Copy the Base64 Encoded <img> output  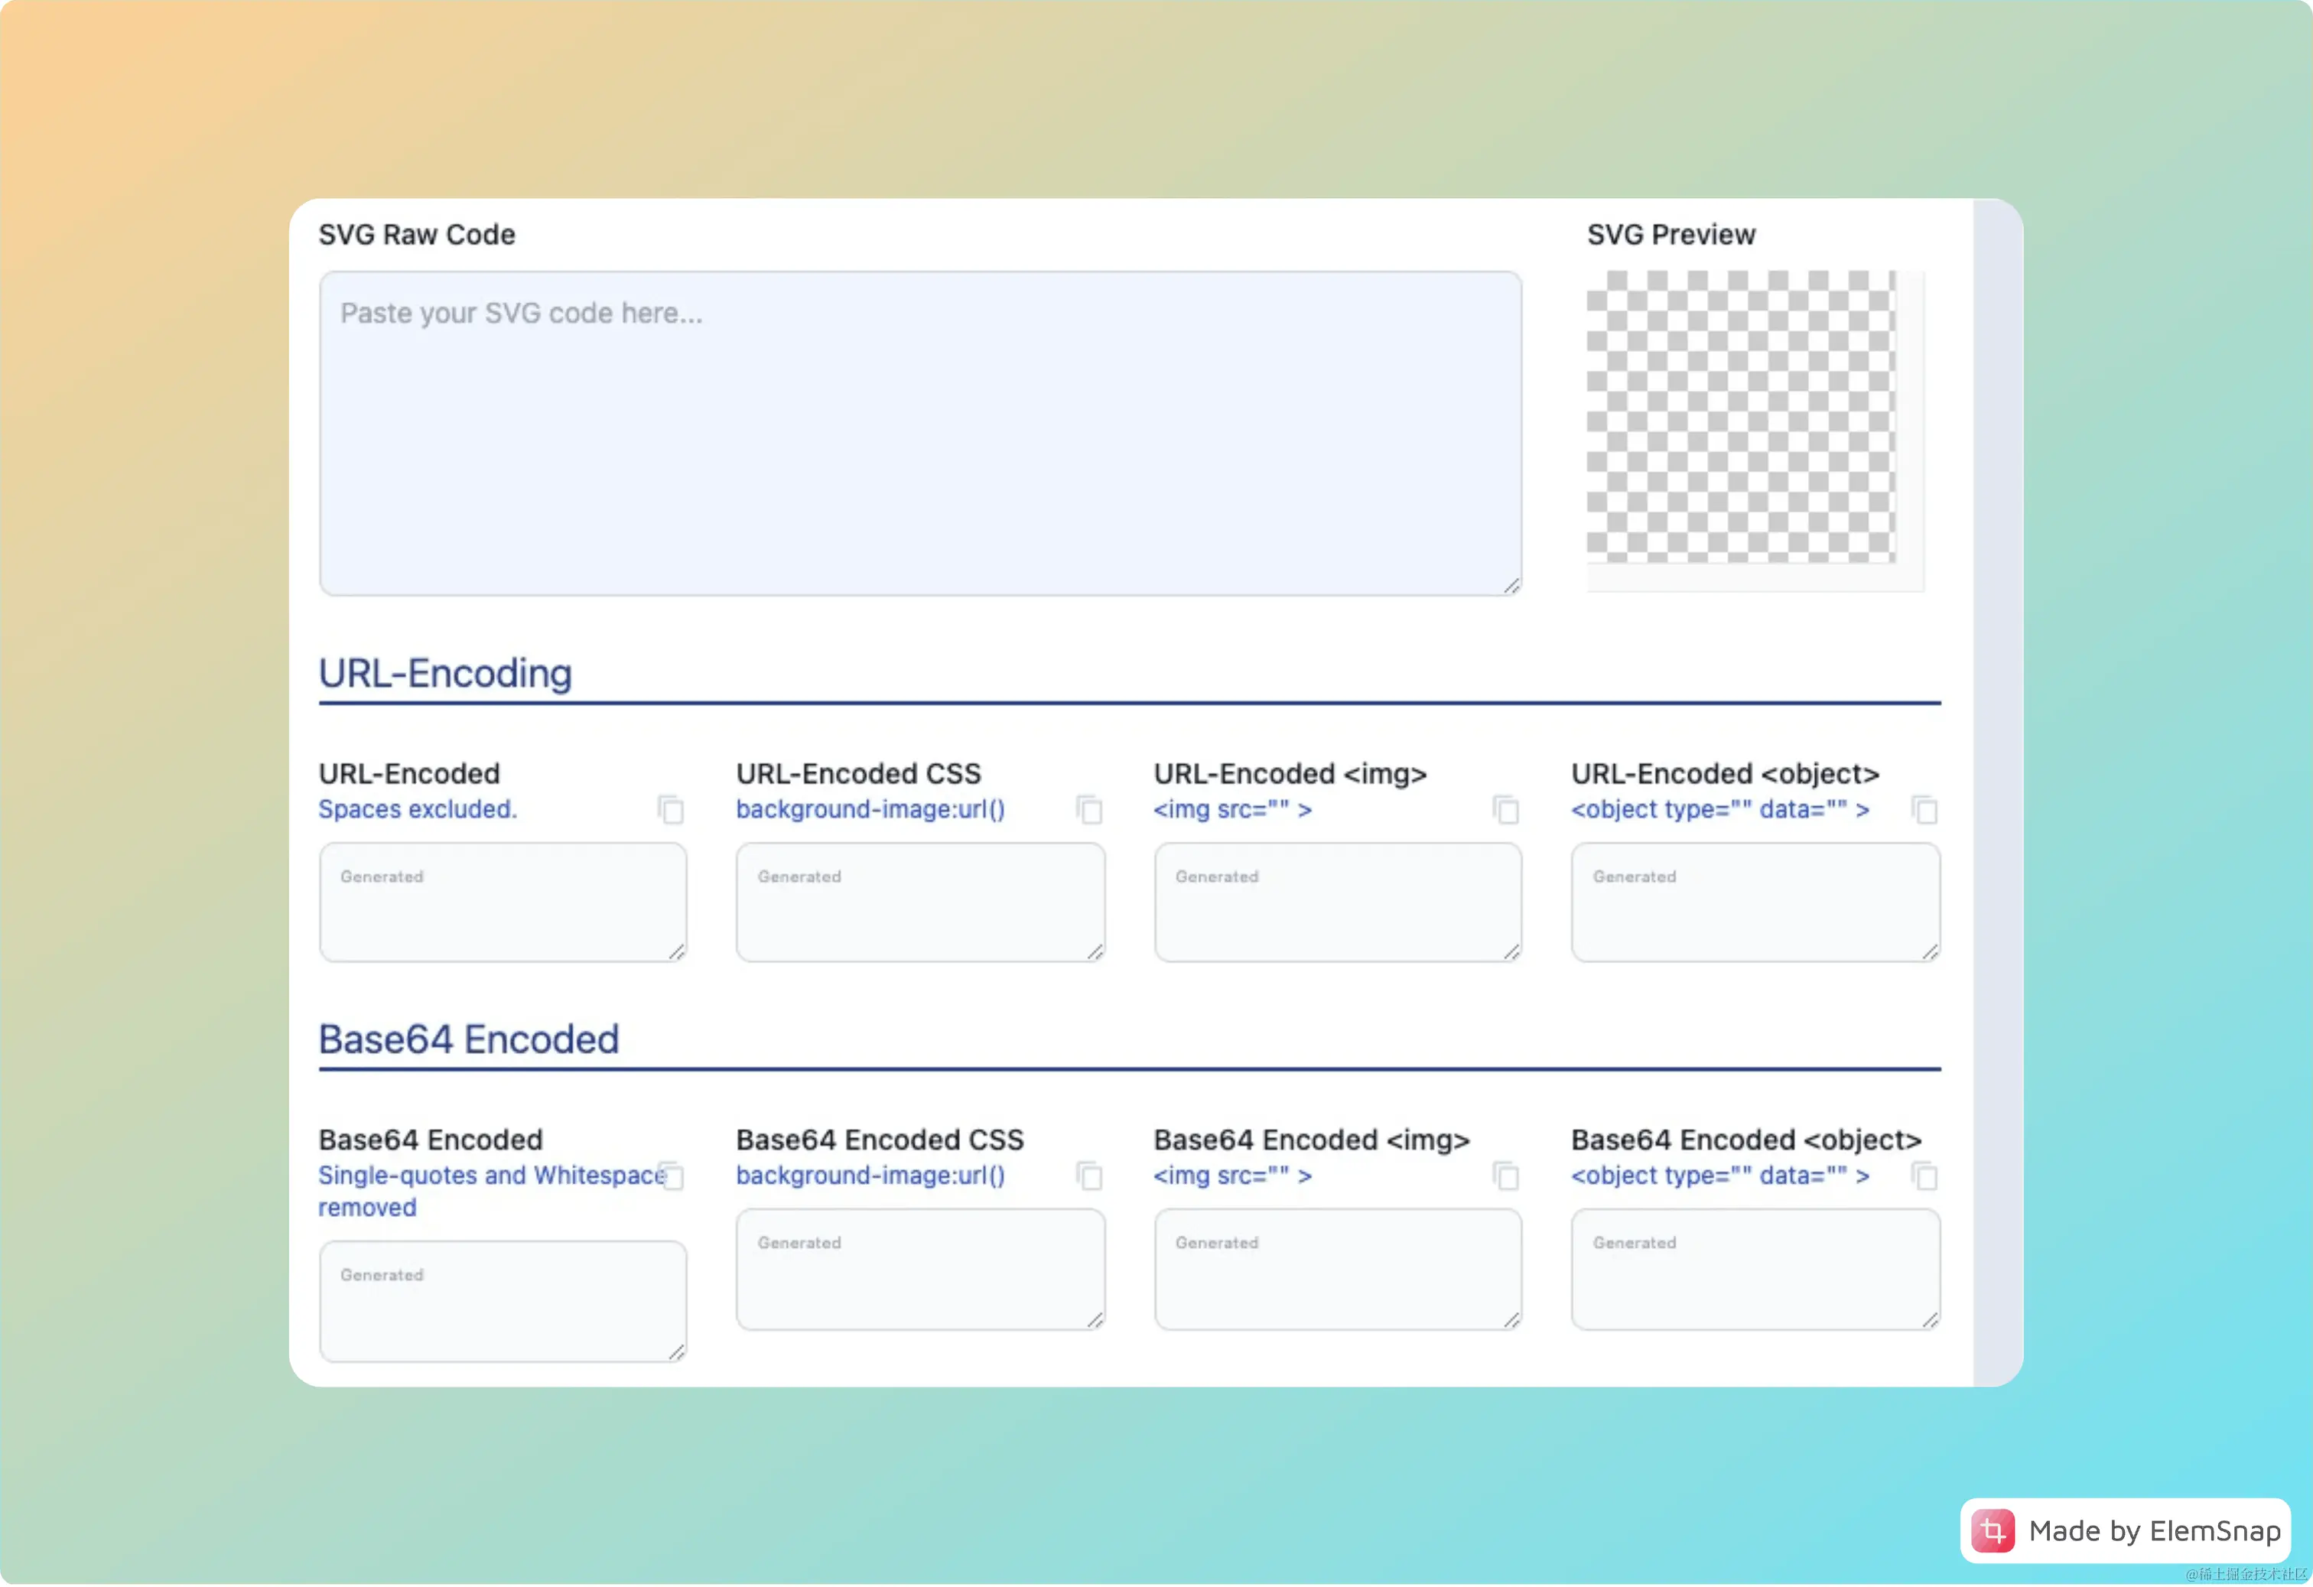[1507, 1176]
